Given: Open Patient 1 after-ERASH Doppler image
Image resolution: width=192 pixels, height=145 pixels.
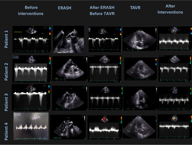Looking at the screenshot, I should tap(105, 39).
